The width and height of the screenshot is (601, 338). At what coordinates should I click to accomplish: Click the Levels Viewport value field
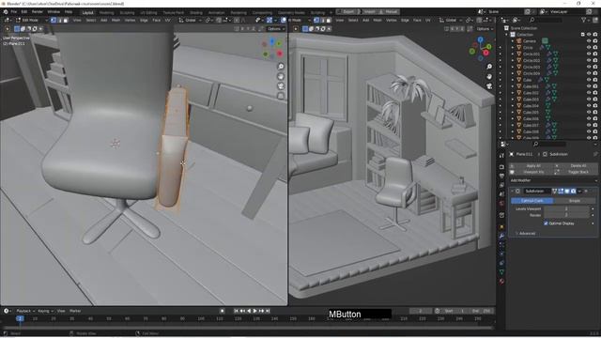tap(566, 208)
